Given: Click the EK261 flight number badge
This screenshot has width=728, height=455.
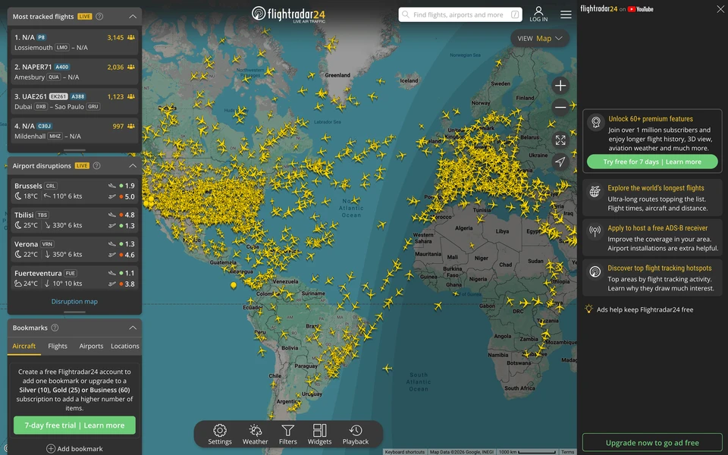Looking at the screenshot, I should (x=58, y=96).
